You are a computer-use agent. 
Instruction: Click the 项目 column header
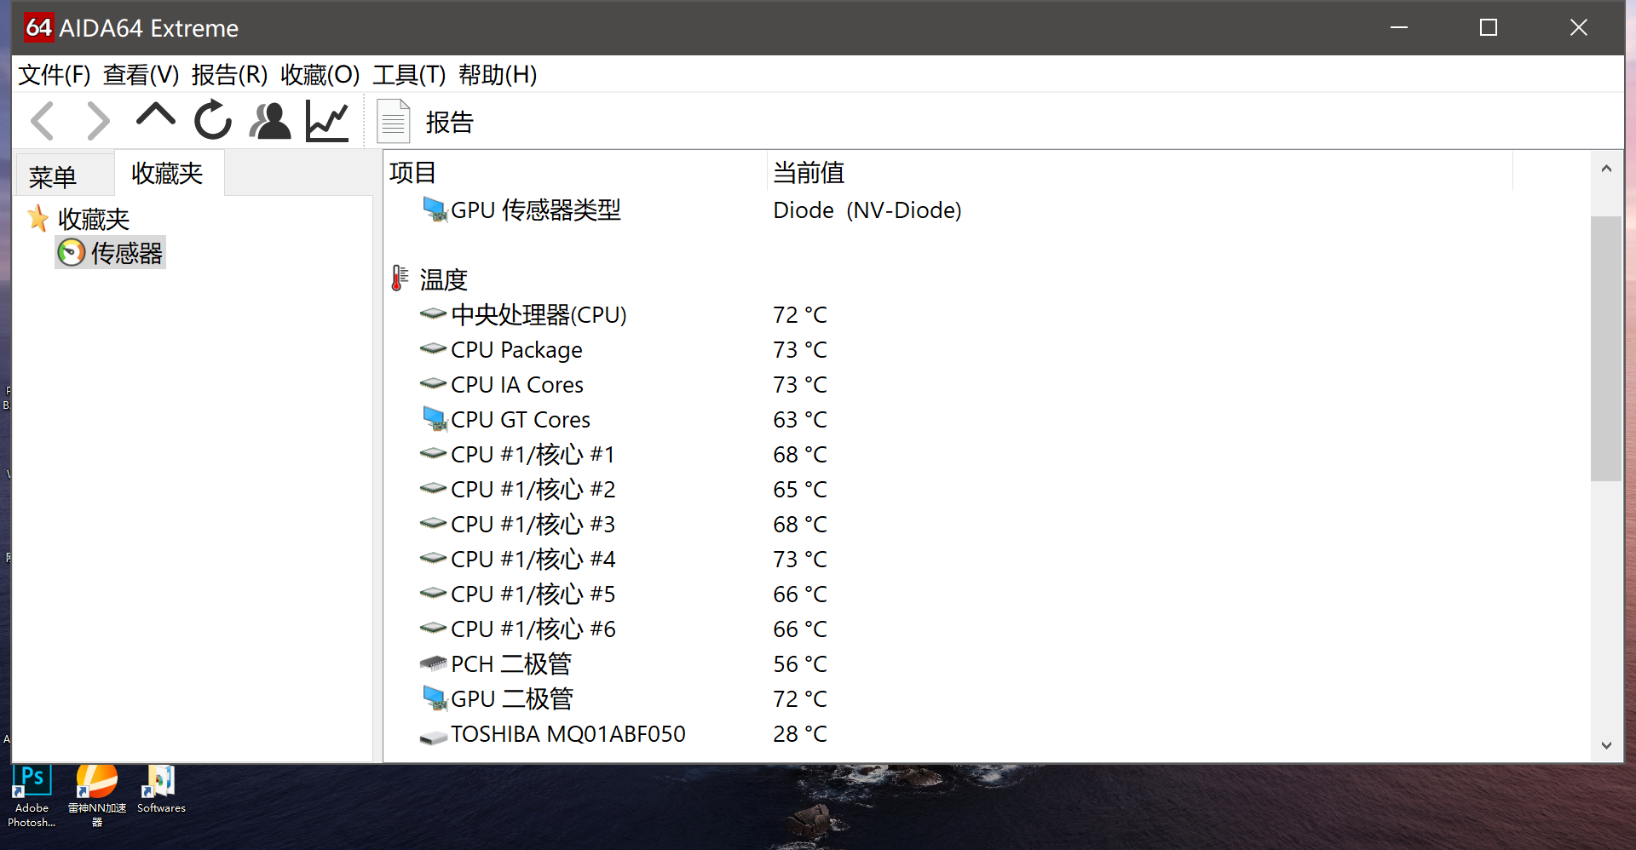pos(576,172)
